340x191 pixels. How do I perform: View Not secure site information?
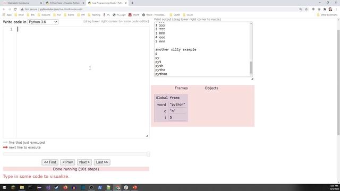(x=29, y=10)
